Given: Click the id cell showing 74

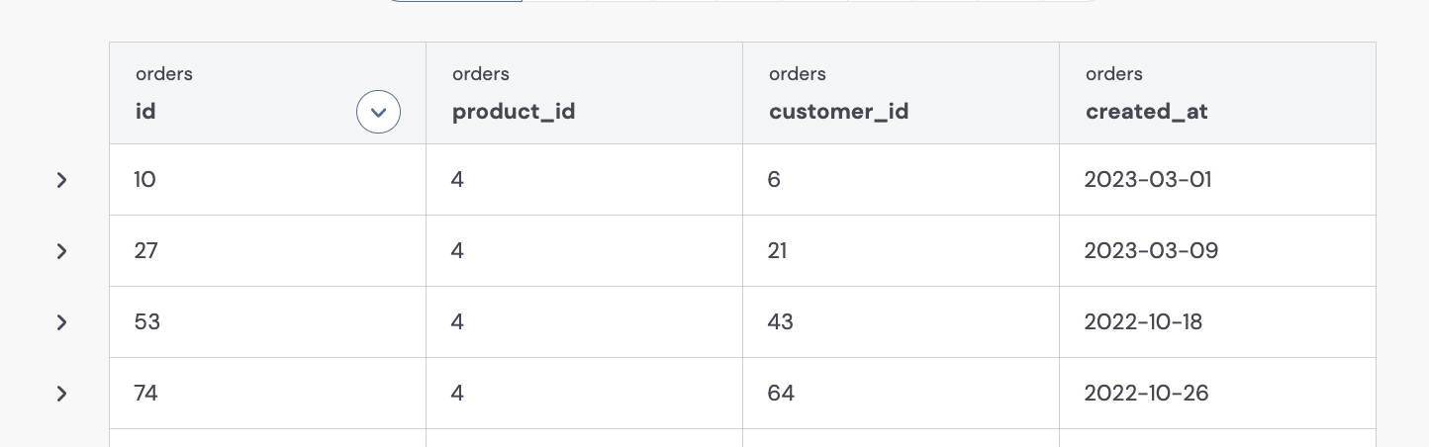Looking at the screenshot, I should click(267, 394).
